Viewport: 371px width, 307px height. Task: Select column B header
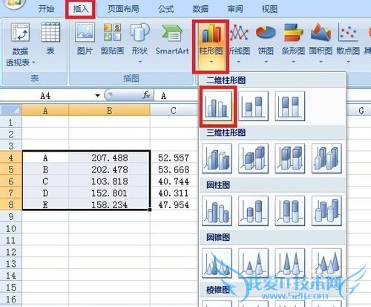pyautogui.click(x=109, y=110)
